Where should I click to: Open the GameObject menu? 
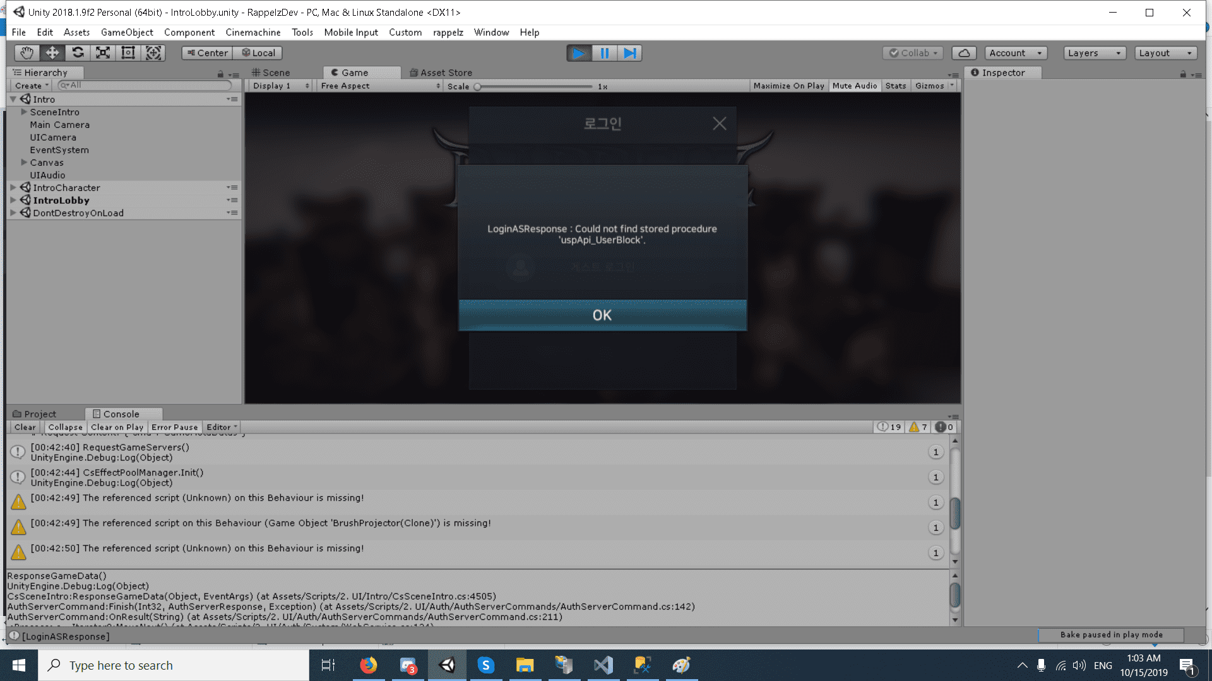point(127,32)
